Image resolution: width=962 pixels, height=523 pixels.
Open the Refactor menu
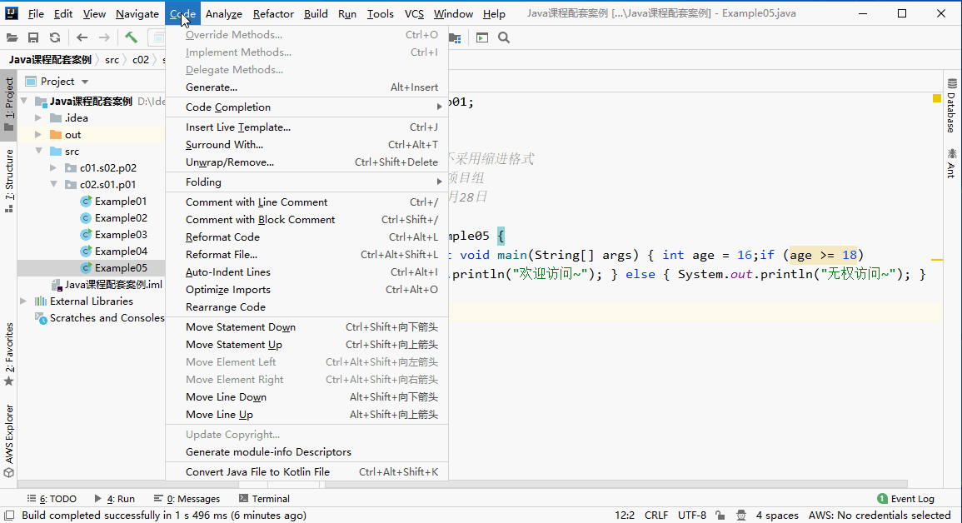pos(273,13)
